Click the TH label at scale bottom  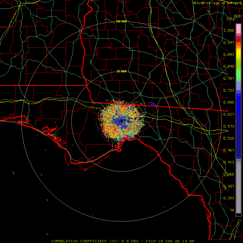pos(232,210)
